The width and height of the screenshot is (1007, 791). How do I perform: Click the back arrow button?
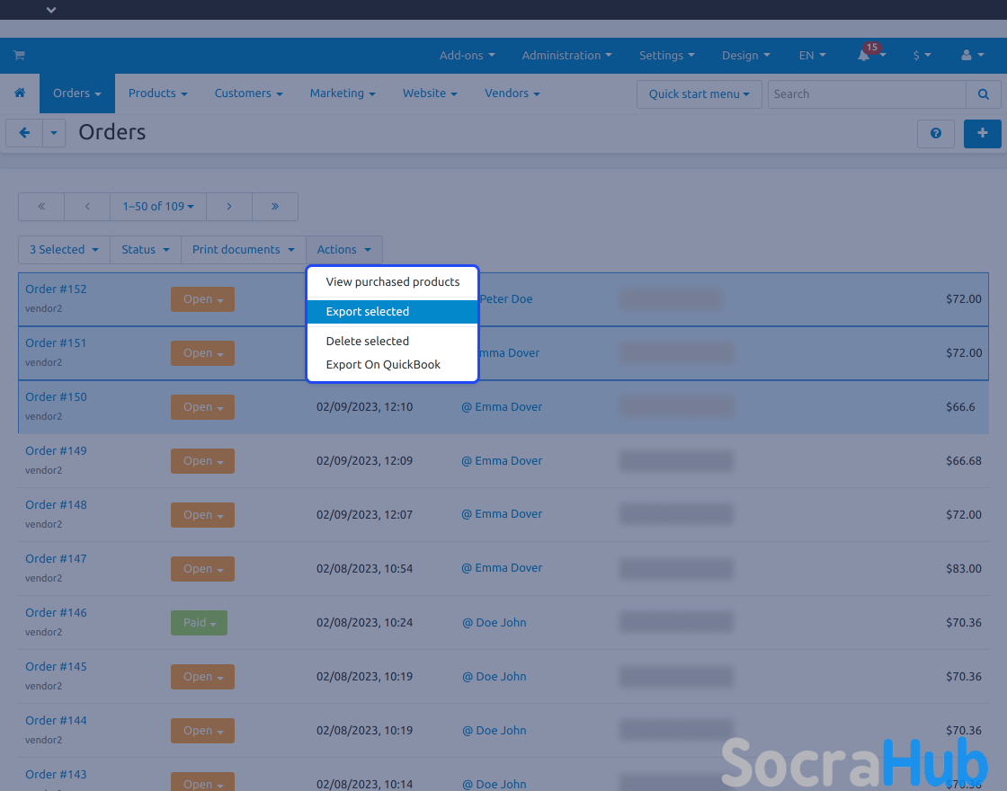click(x=24, y=133)
